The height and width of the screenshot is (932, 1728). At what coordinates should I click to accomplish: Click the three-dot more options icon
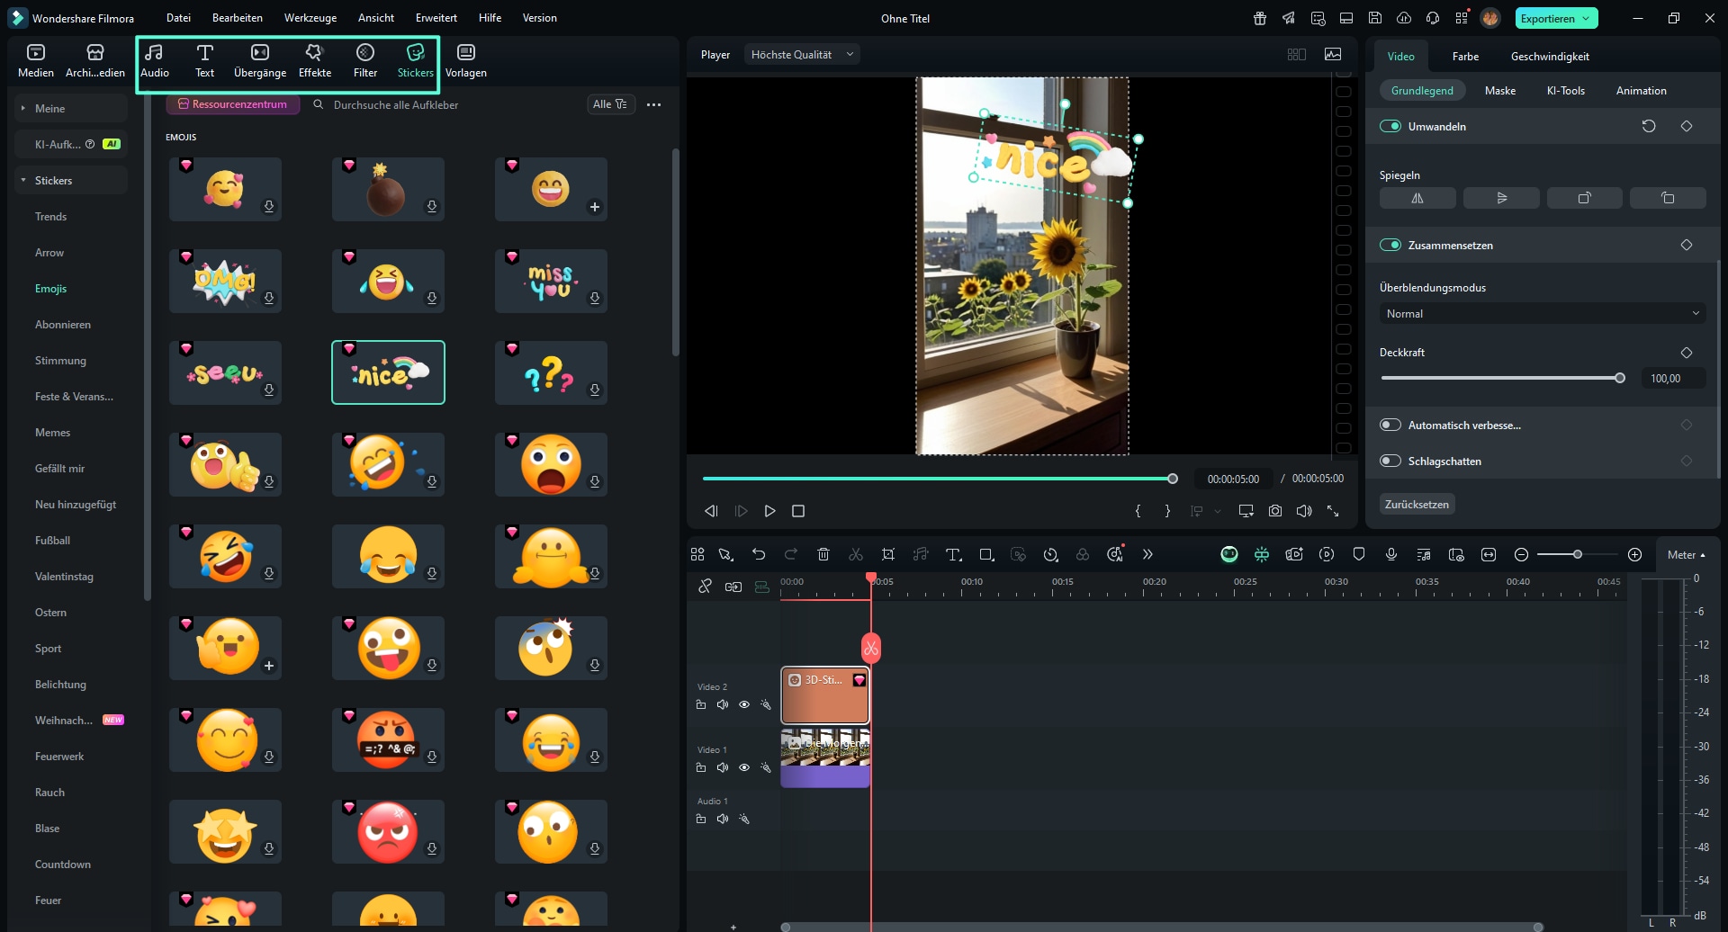pos(654,104)
